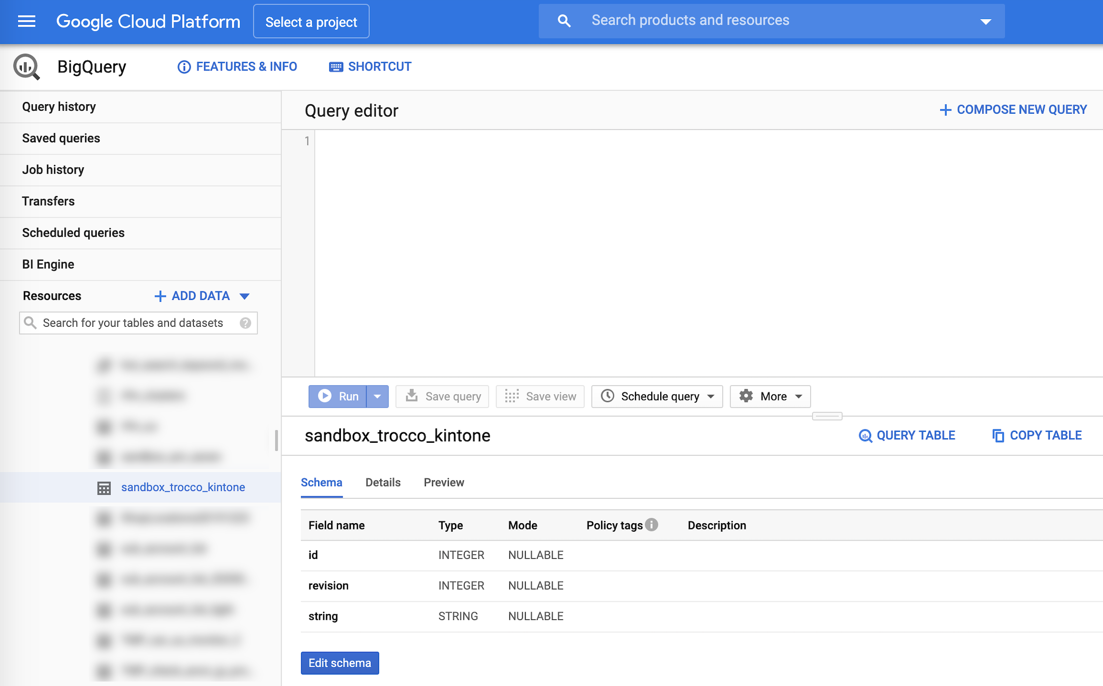This screenshot has width=1103, height=686.
Task: Open the hamburger navigation menu
Action: click(26, 21)
